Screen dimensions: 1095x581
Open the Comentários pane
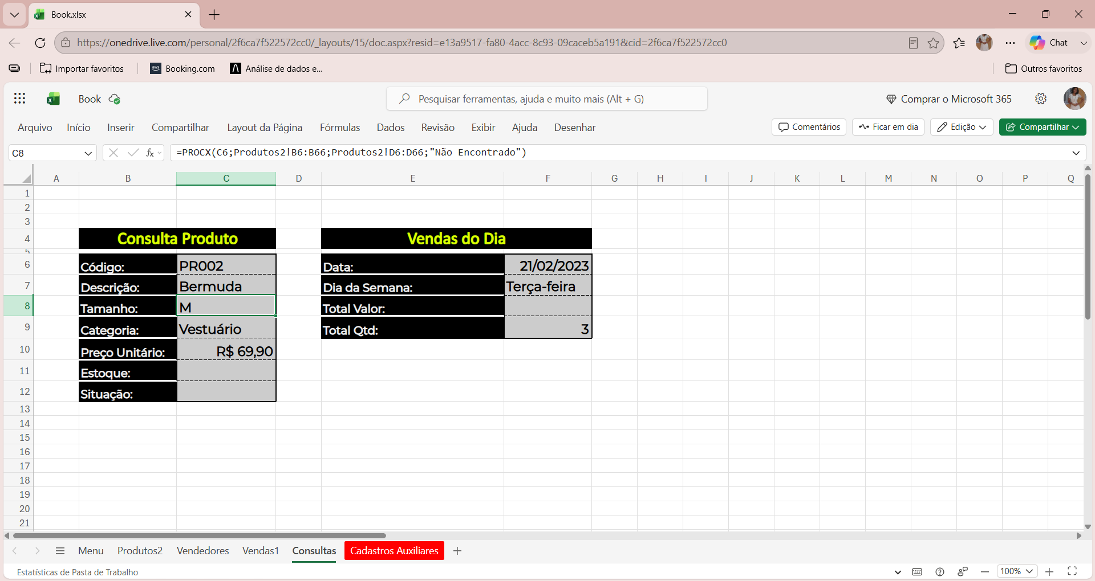[x=809, y=127]
